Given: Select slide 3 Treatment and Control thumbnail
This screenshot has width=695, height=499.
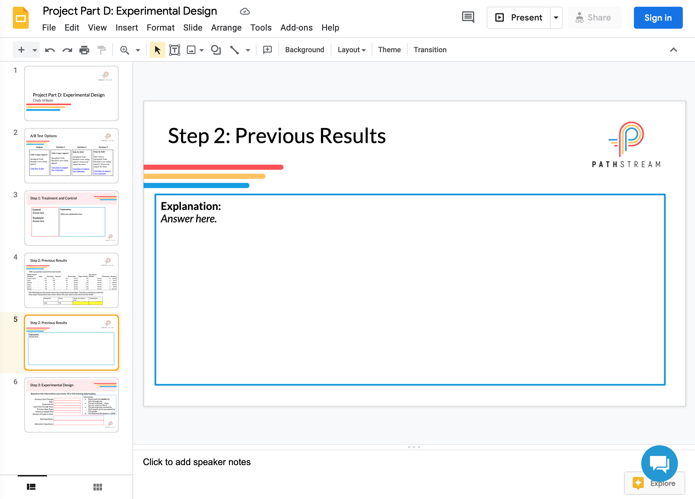Looking at the screenshot, I should click(x=71, y=218).
